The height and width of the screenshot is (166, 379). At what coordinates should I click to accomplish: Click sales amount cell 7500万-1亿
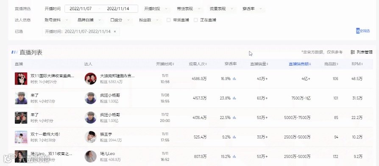(x=301, y=98)
